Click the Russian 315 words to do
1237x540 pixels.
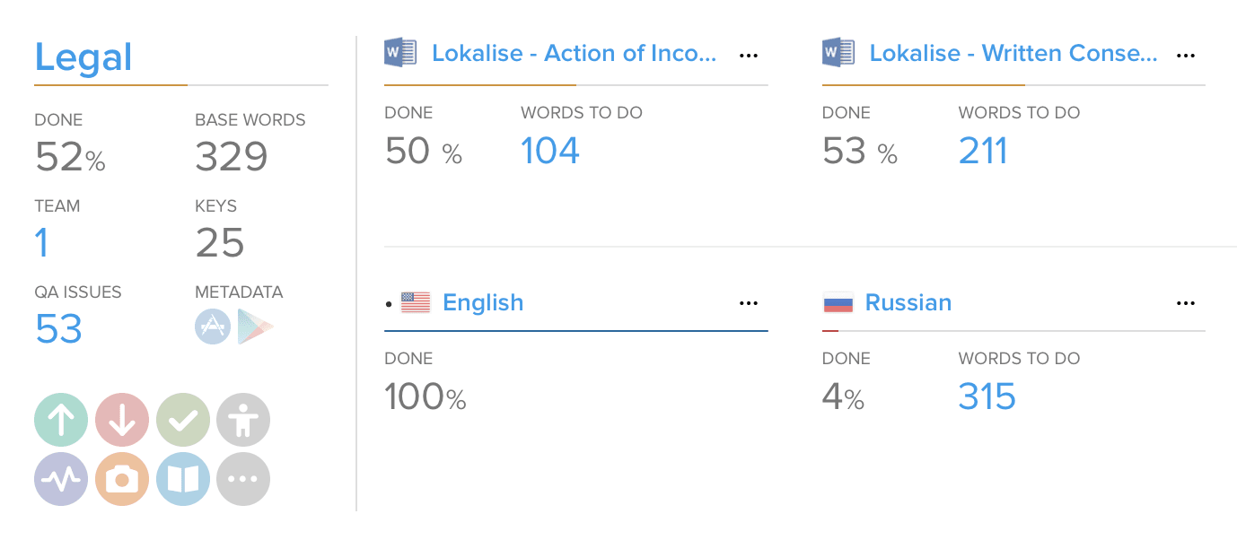pos(987,396)
